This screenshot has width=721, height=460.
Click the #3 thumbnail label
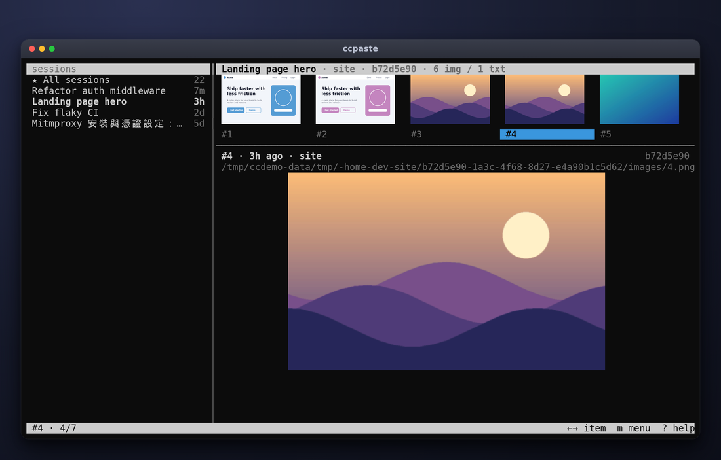[x=416, y=135]
